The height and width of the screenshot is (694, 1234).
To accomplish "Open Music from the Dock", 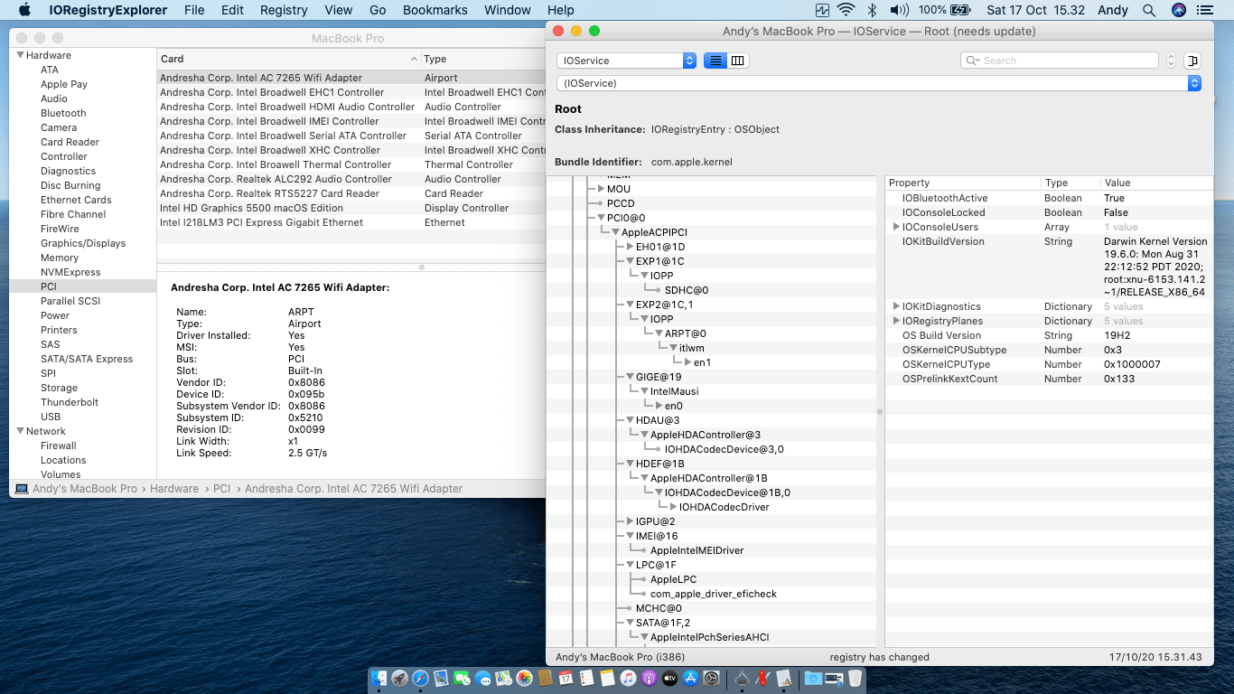I will (x=628, y=679).
